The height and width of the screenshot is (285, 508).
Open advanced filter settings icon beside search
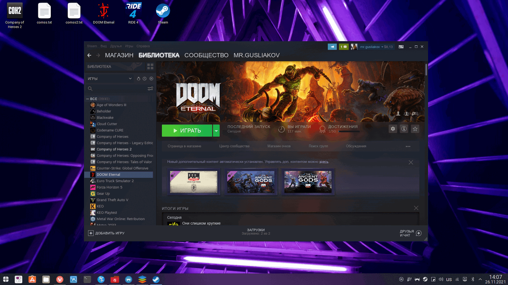(x=150, y=89)
